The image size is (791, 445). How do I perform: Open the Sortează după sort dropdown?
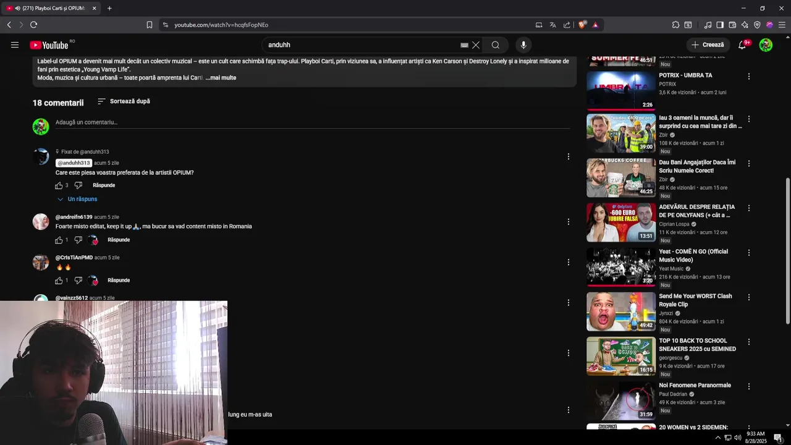pyautogui.click(x=124, y=101)
